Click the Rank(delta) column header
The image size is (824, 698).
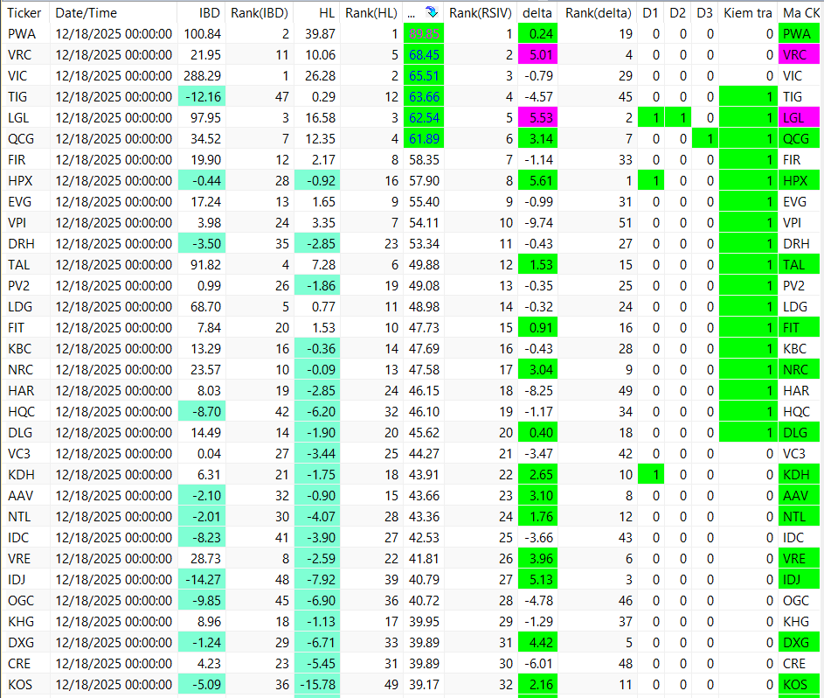pyautogui.click(x=598, y=12)
